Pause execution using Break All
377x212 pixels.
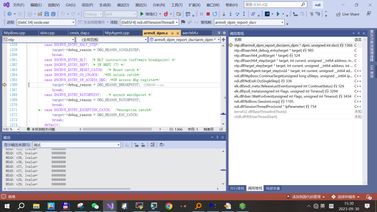[202, 14]
